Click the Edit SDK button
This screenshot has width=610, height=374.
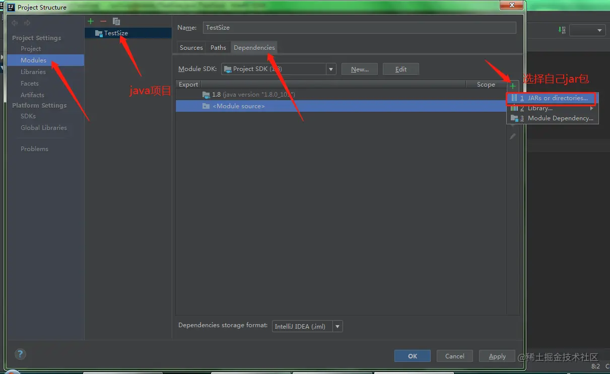(401, 69)
